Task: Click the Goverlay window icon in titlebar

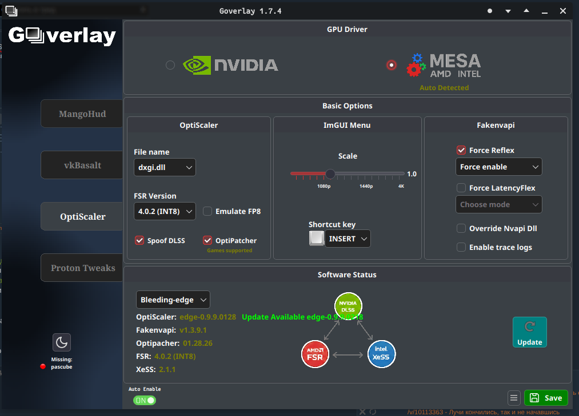Action: point(11,11)
